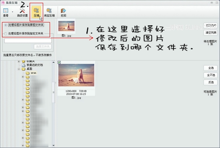Open the dropdown arrow beside 查看
This screenshot has width=220, height=148.
(12, 12)
